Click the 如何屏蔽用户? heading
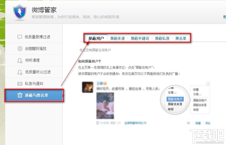This screenshot has height=145, width=226. click(x=89, y=61)
